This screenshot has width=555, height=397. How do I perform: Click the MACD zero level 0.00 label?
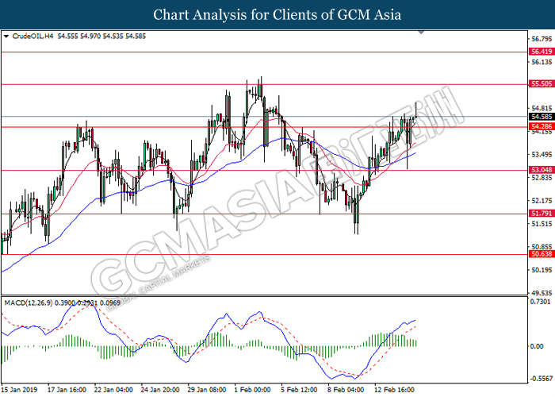[537, 346]
